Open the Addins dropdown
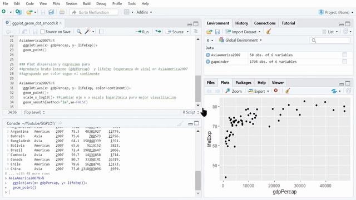This screenshot has width=356, height=200. point(144,12)
